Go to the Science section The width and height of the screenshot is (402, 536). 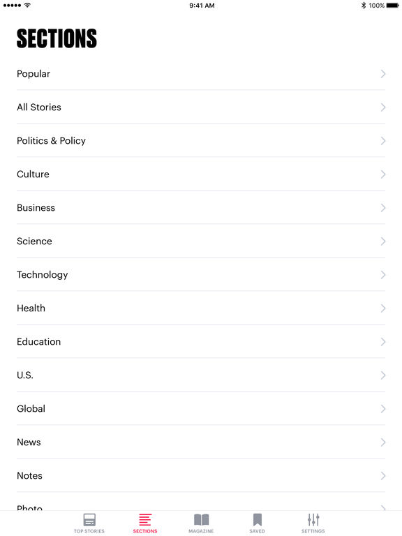201,241
